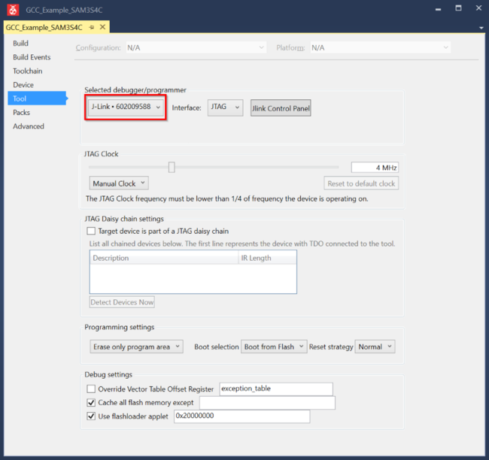Open the Boot from Flash dropdown

click(x=274, y=347)
